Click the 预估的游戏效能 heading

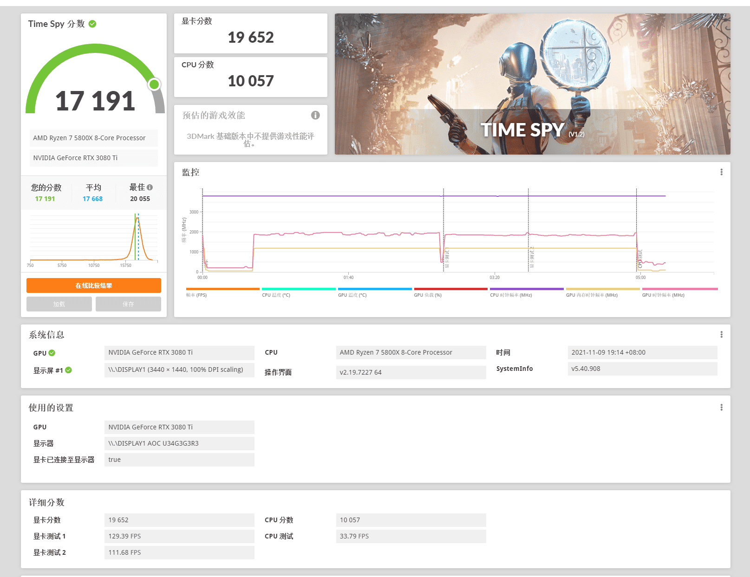pyautogui.click(x=214, y=115)
